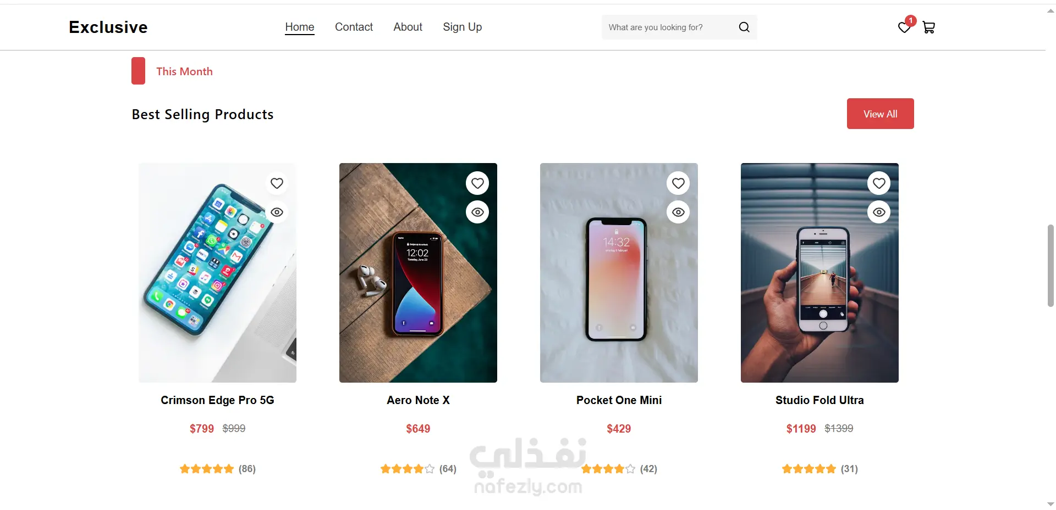Open the About menu item
This screenshot has width=1056, height=510.
(x=408, y=27)
